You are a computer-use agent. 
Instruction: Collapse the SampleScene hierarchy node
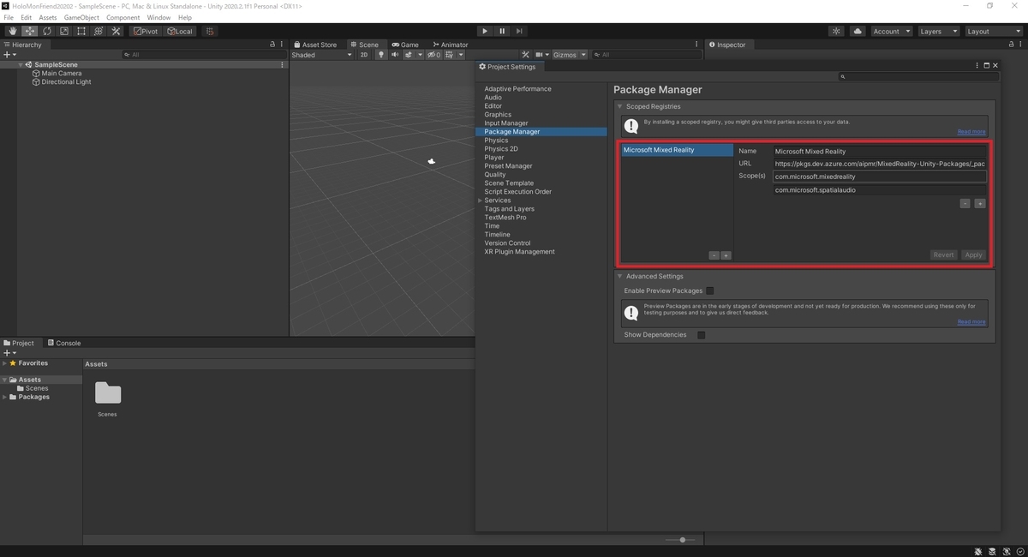click(21, 64)
